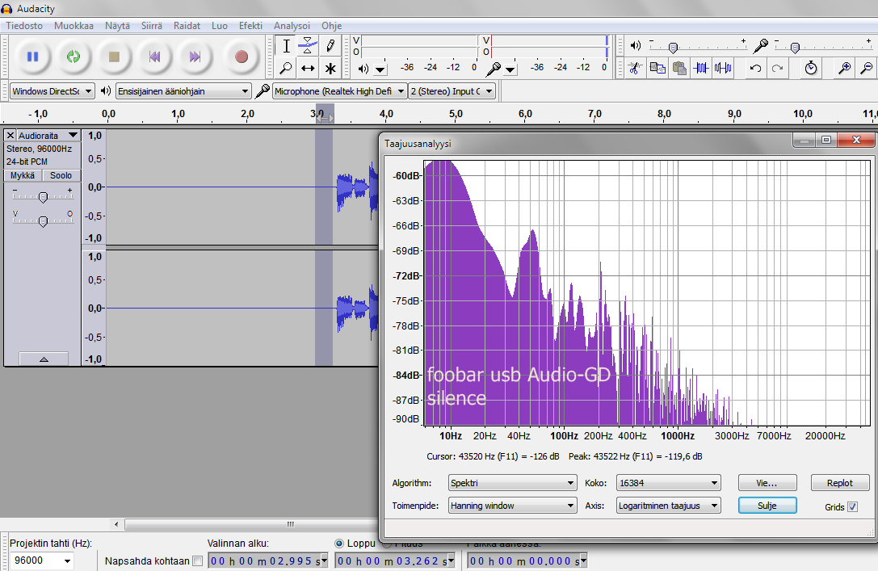This screenshot has height=571, width=878.
Task: Click the green Play/Loop button
Action: (x=74, y=57)
